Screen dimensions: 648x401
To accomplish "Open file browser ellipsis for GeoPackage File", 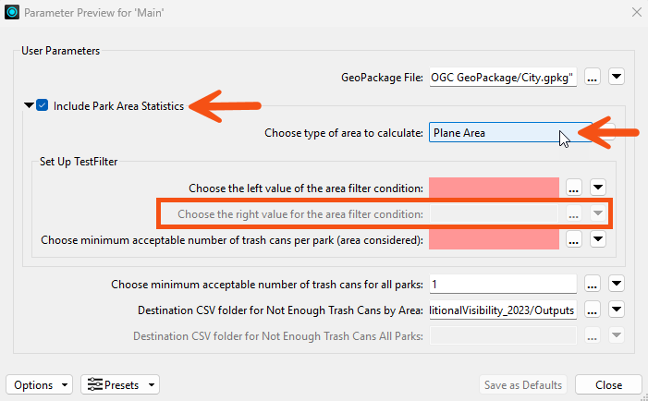I will 593,77.
